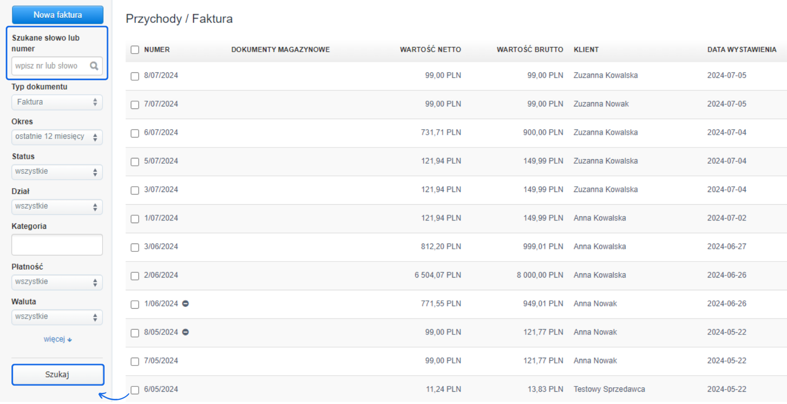Click the search magnifier icon
787x404 pixels.
[94, 66]
